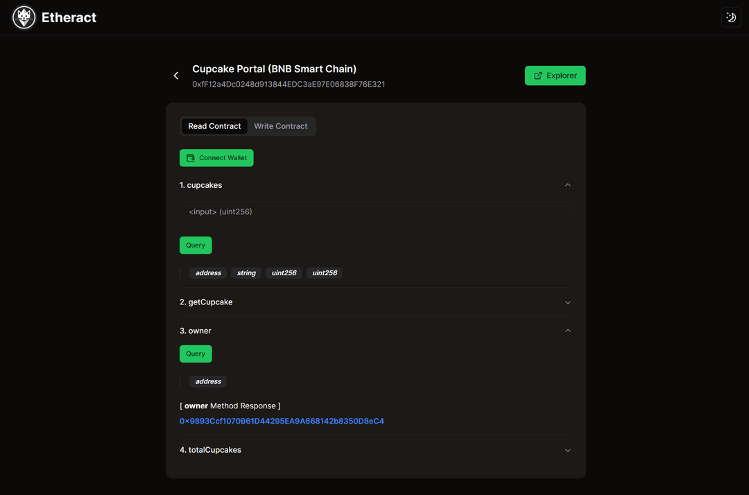Click the string output badge under cupcakes
Screen dimensions: 749x495
(x=246, y=272)
